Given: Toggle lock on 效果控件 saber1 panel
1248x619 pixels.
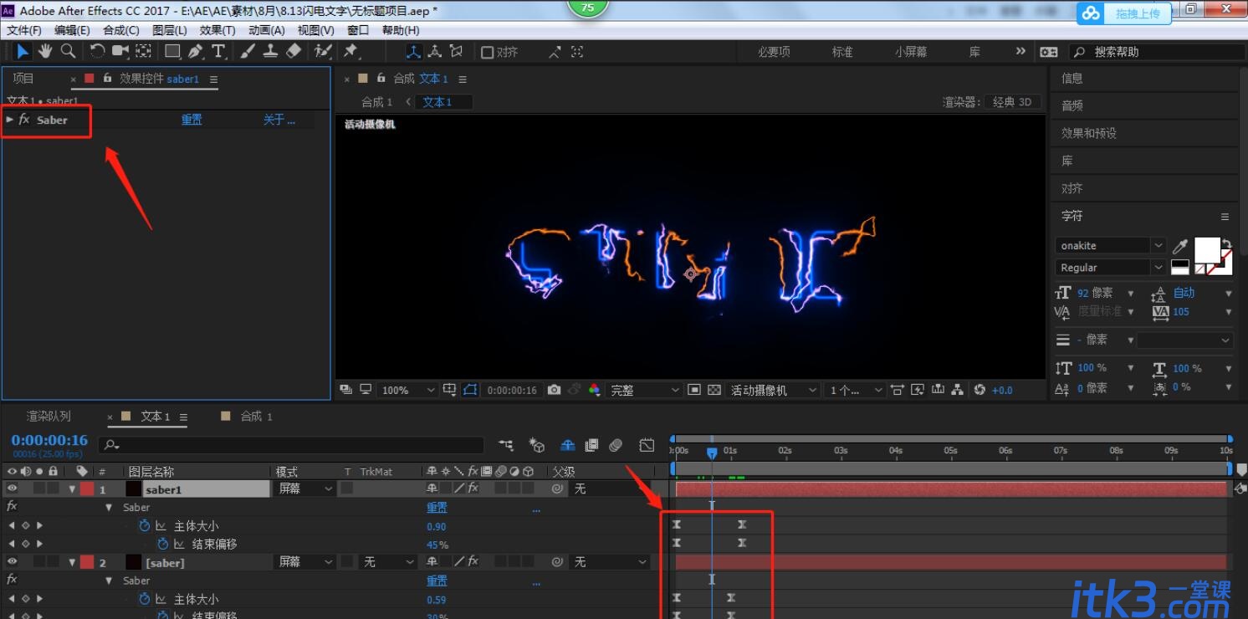Looking at the screenshot, I should coord(107,78).
